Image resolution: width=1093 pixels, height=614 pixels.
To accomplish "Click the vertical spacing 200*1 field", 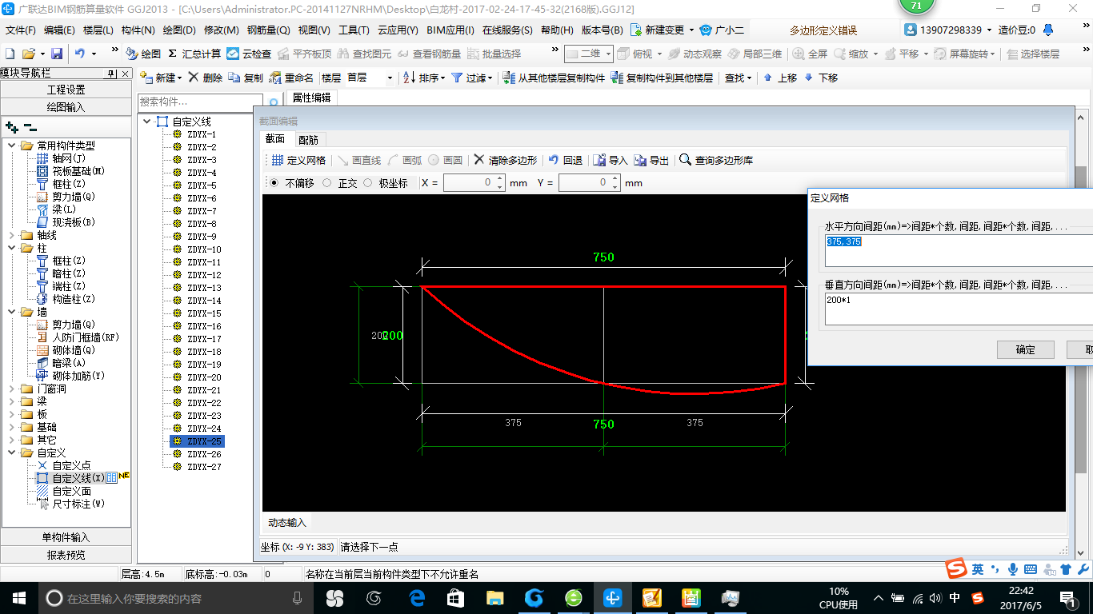I will pos(959,309).
